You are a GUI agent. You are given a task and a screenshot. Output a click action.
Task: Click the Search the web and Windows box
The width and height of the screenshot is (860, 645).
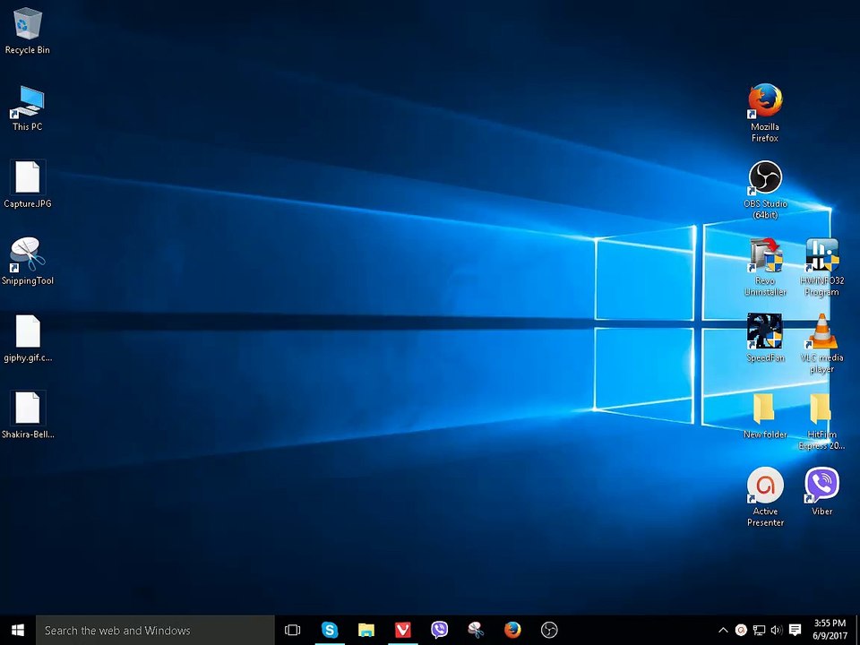point(155,630)
